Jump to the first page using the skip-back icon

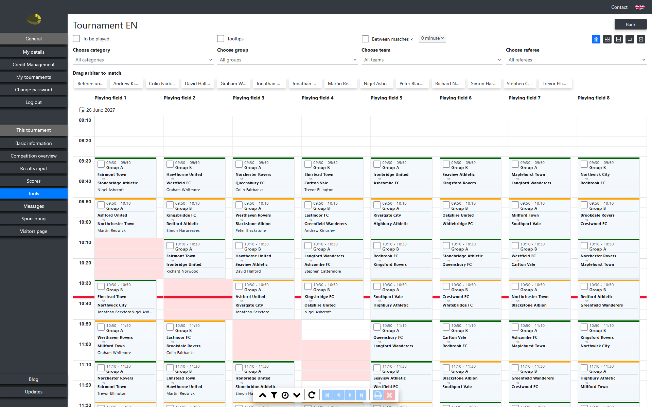pyautogui.click(x=327, y=395)
